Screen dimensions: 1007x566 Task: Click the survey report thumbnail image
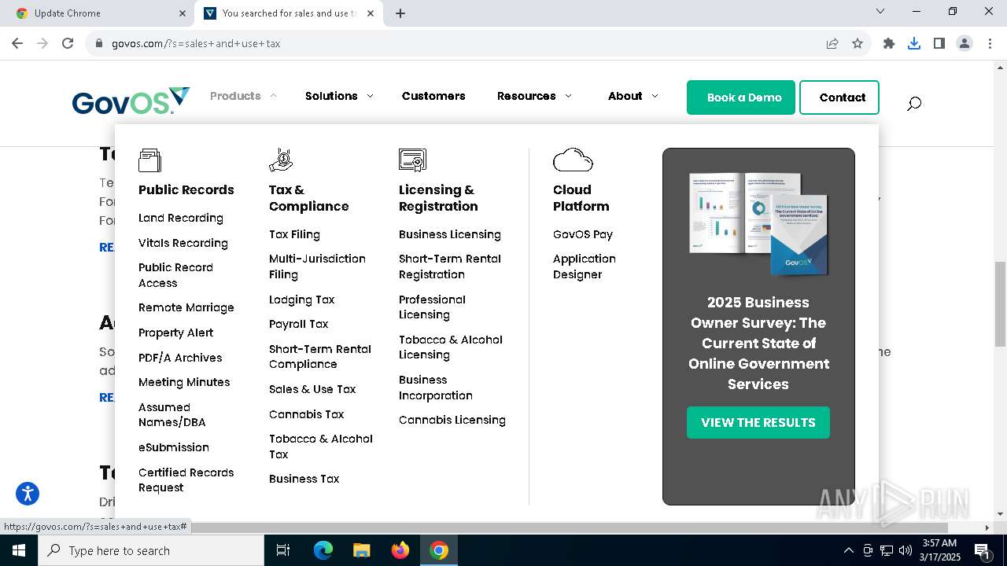(x=758, y=224)
